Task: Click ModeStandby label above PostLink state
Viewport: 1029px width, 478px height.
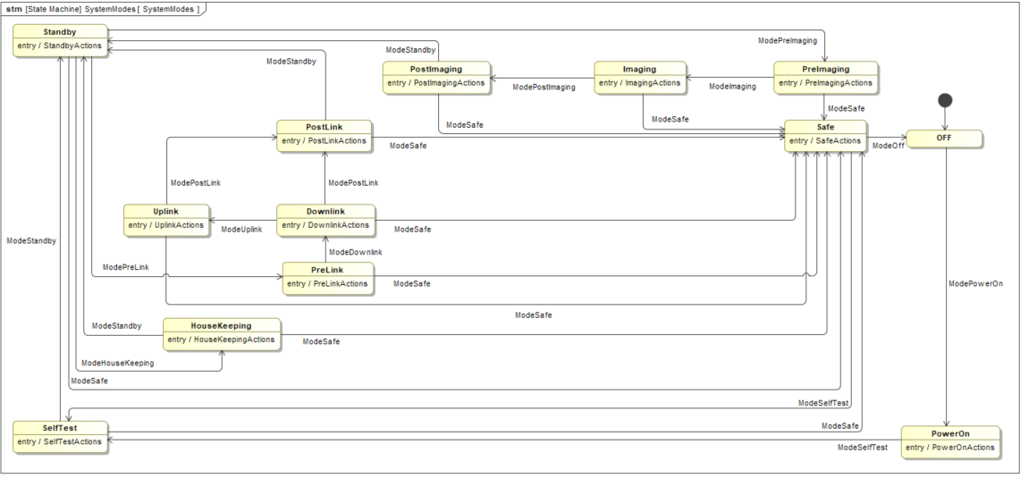Action: tap(291, 62)
